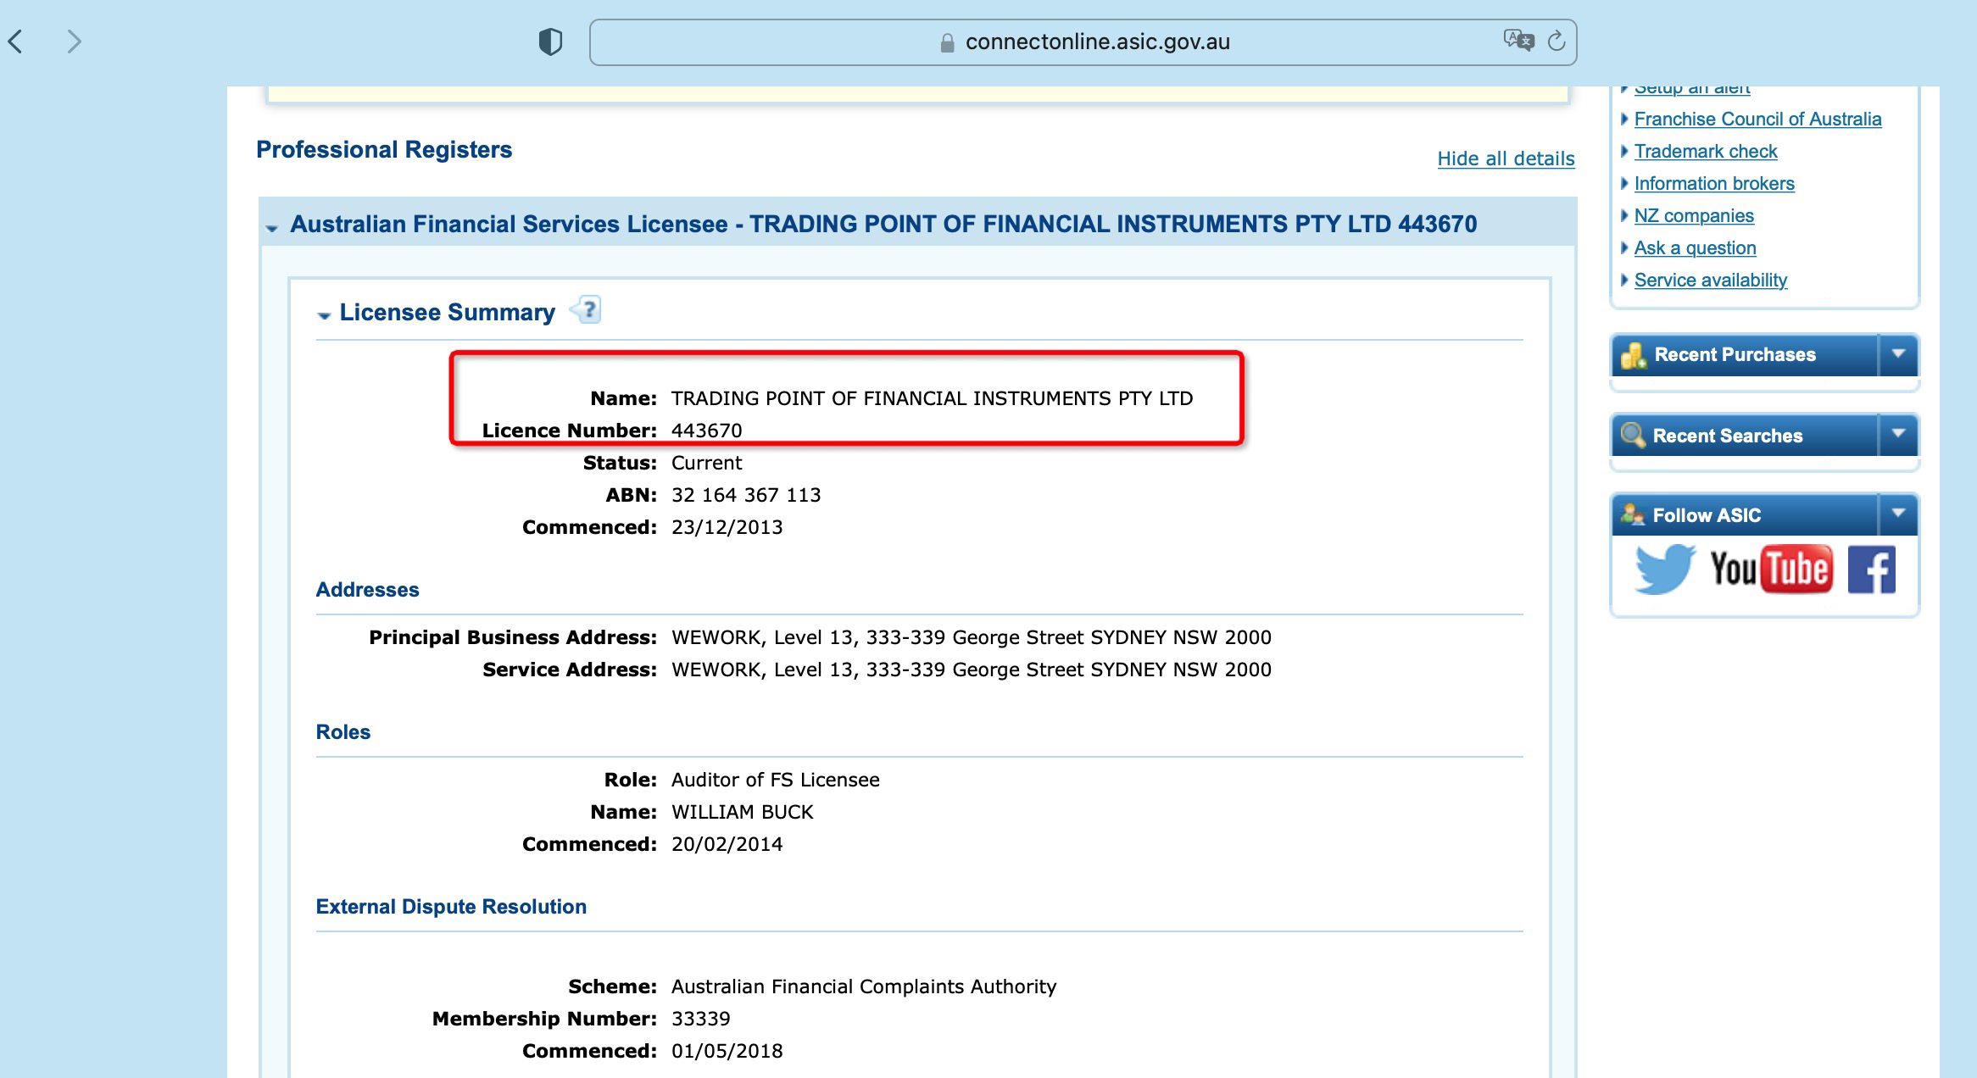The height and width of the screenshot is (1078, 1977).
Task: Open ASIC YouTube channel icon
Action: click(x=1770, y=569)
